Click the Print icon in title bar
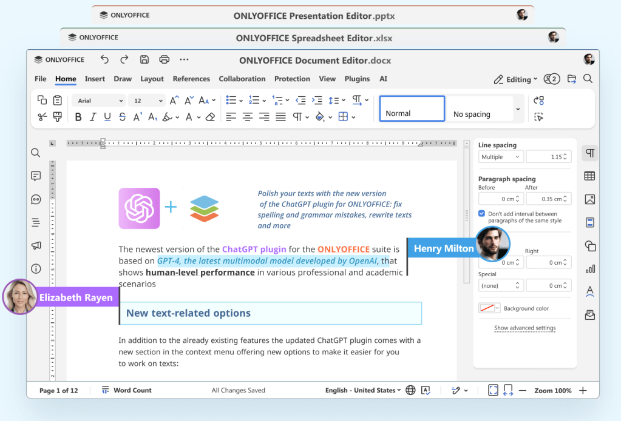621x421 pixels. click(164, 59)
